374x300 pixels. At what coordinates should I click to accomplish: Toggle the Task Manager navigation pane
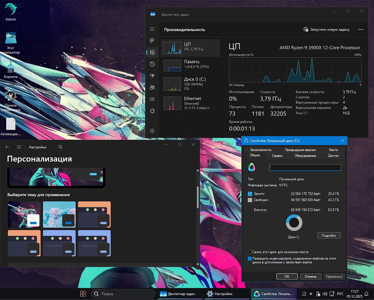point(152,29)
